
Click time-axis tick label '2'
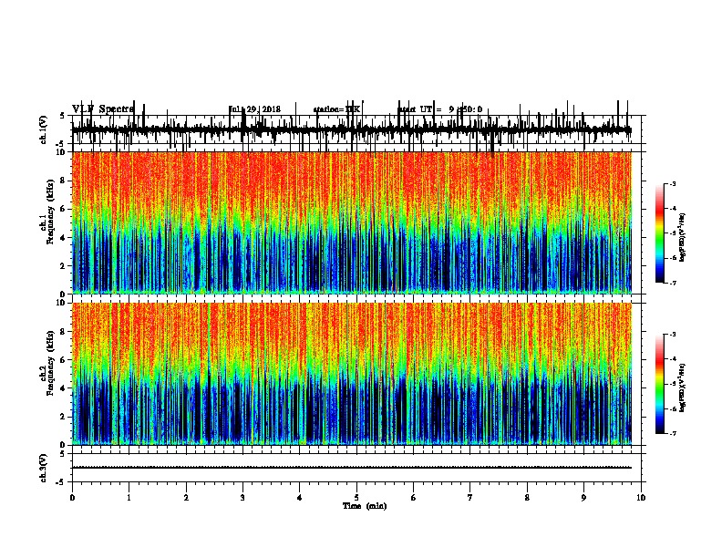click(x=186, y=498)
